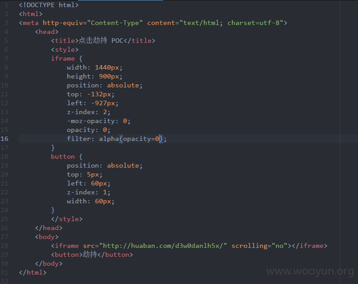Viewport: 358px width, 284px height.
Task: Click line number 16 in the gutter
Action: 4,139
